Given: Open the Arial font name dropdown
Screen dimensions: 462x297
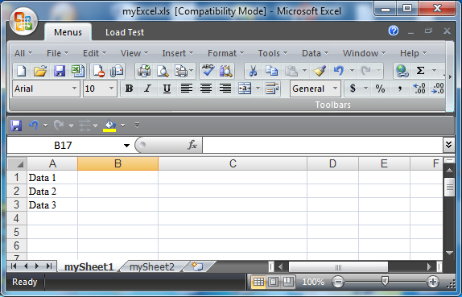Looking at the screenshot, I should [x=74, y=89].
